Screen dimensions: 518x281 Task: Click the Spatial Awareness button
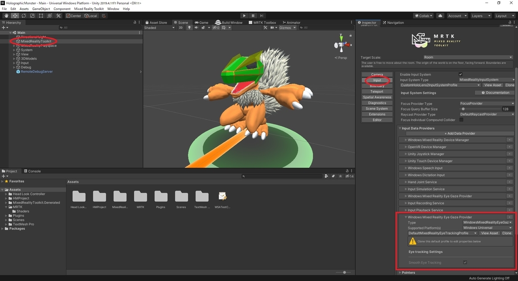point(377,97)
